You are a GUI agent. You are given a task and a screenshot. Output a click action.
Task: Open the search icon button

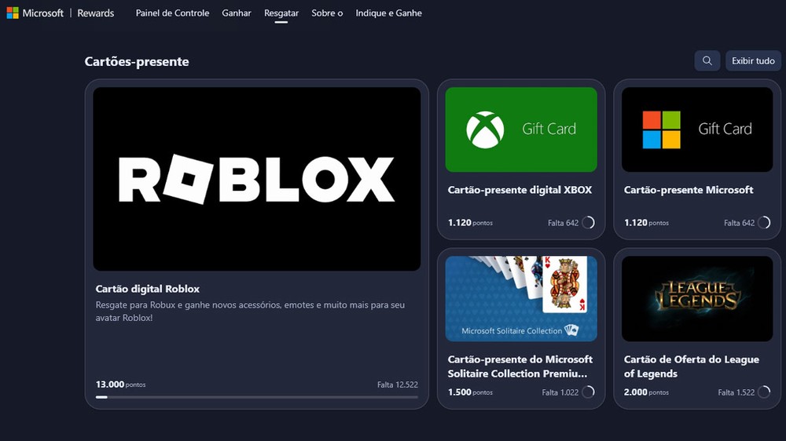(x=707, y=60)
